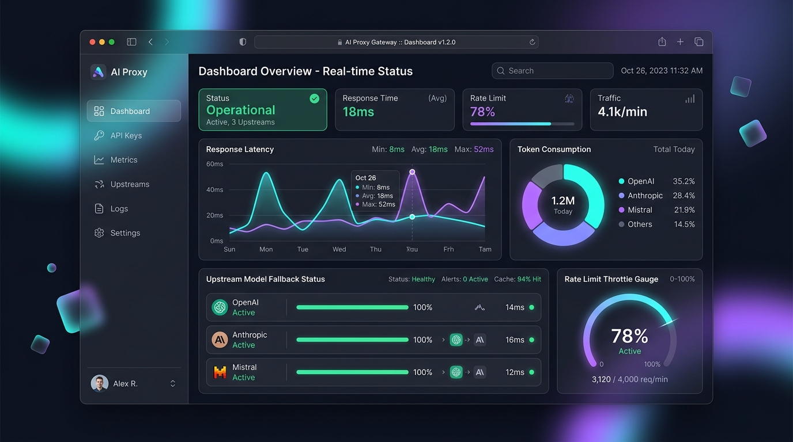This screenshot has width=793, height=442.
Task: Reload the page with refresh icon
Action: 532,42
